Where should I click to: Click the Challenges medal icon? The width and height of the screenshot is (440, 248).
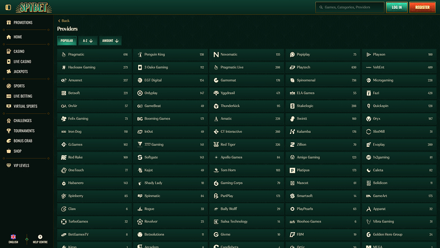click(x=8, y=120)
